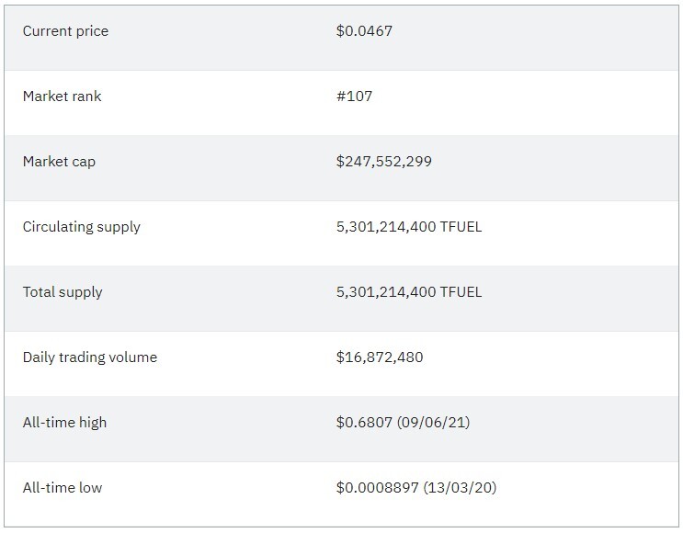Click the Current price label

coord(65,31)
